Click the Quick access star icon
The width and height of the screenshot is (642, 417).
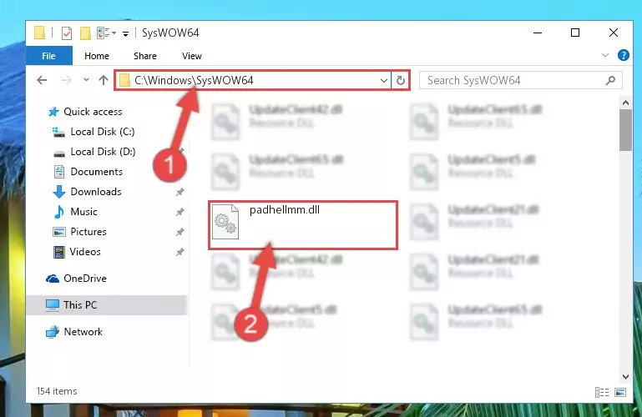point(53,112)
